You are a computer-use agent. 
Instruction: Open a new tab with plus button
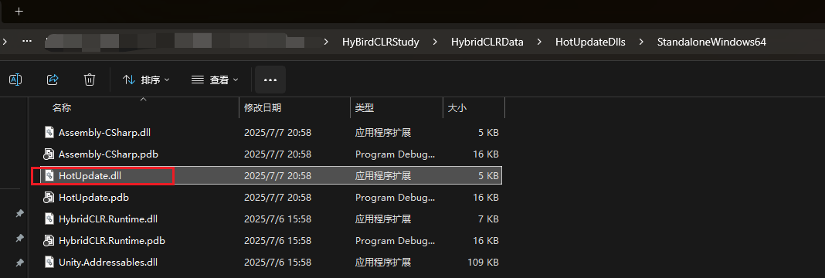click(x=19, y=12)
